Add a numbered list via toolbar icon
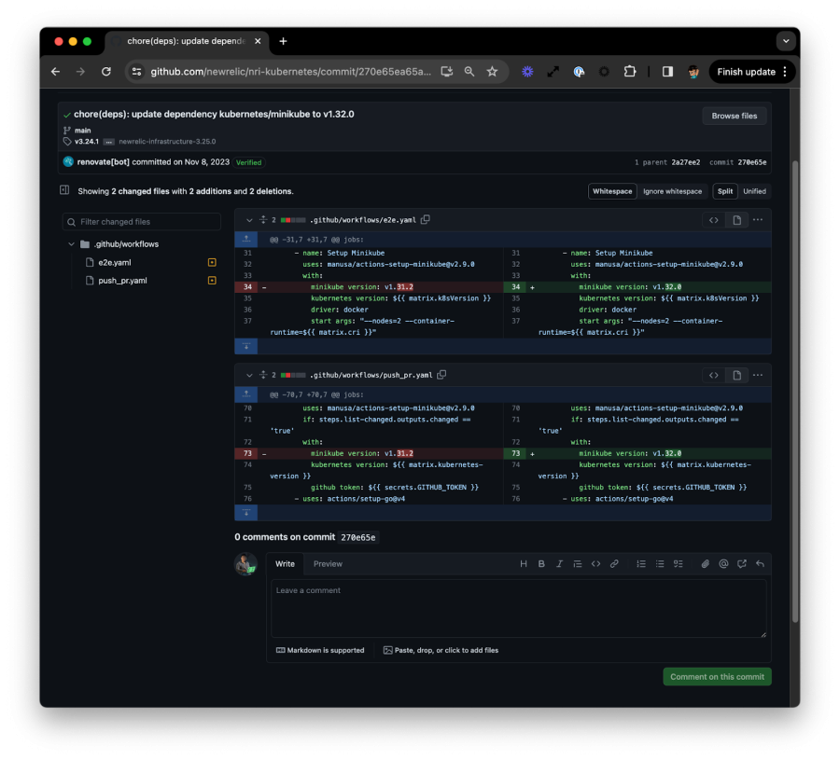840x760 pixels. pos(641,564)
